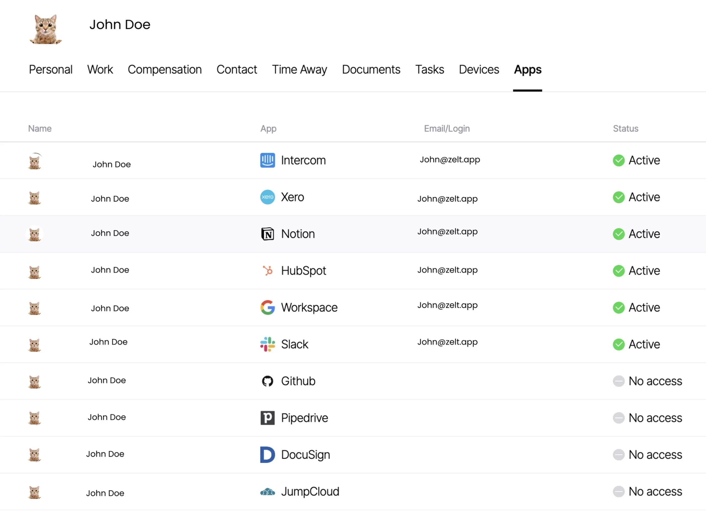
Task: Click the green Active check on Notion row
Action: (619, 234)
